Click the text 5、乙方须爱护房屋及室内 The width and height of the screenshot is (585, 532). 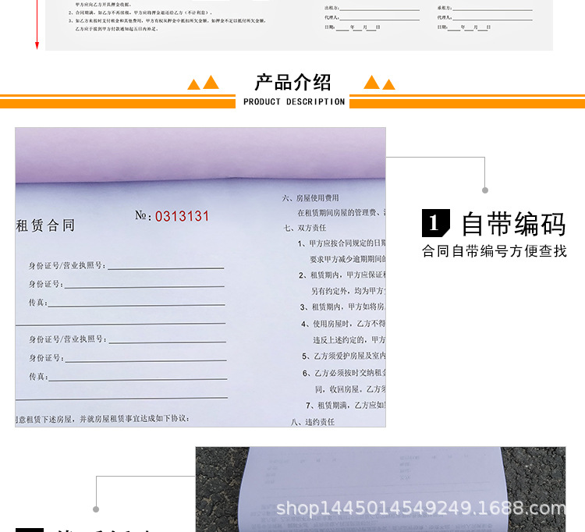coord(344,356)
